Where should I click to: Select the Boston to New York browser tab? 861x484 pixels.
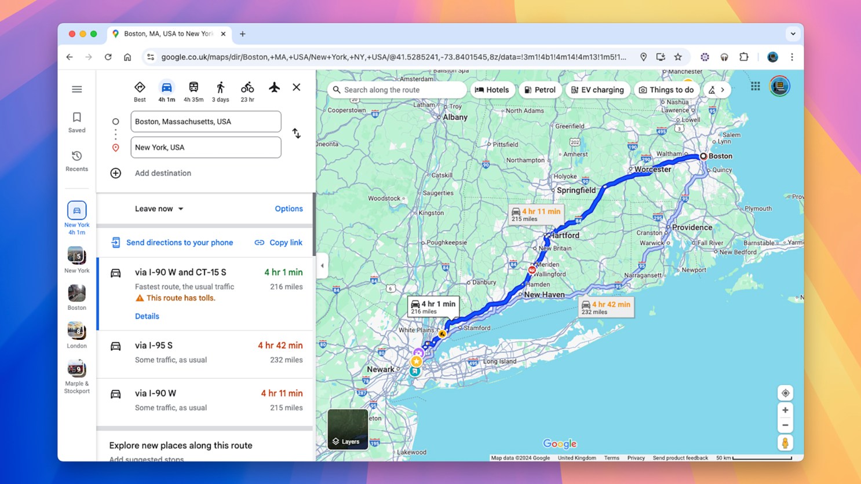(168, 34)
